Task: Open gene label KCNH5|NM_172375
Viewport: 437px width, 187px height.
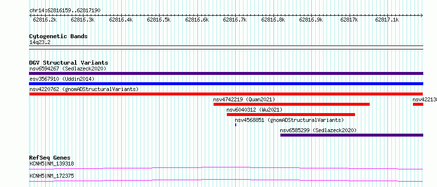Action: [x=52, y=176]
